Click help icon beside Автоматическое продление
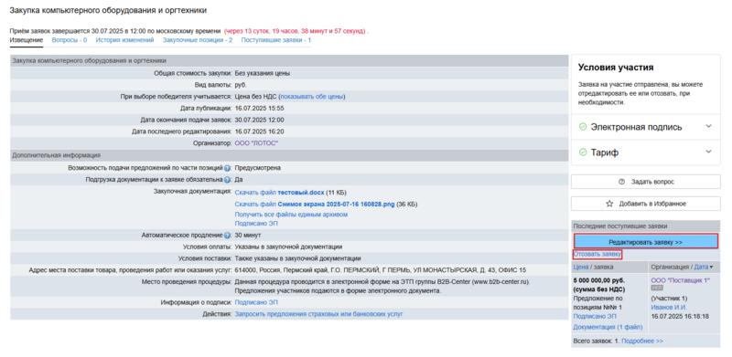This screenshot has width=732, height=357. [227, 236]
